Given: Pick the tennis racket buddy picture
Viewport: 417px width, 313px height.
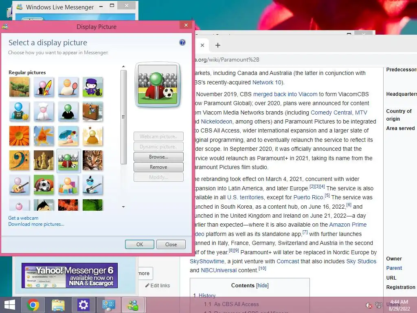Looking at the screenshot, I should coord(68,87).
